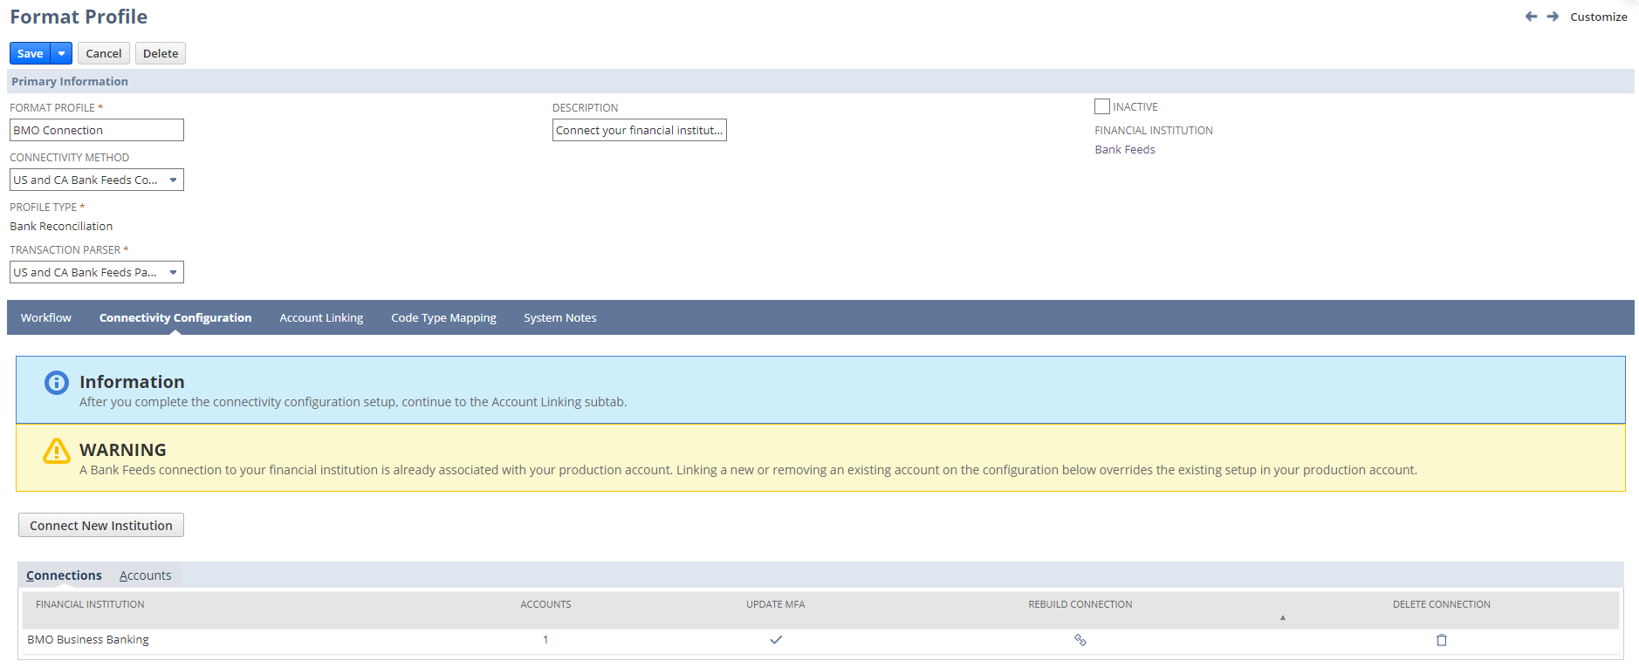Switch to the Accounts subtab
The image size is (1639, 667).
145,575
